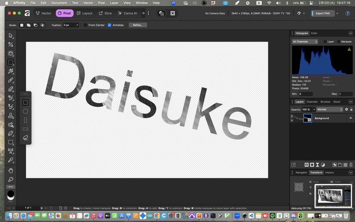The height and width of the screenshot is (222, 355).
Task: Activate the Zoom magnifier tool
Action: [11, 179]
